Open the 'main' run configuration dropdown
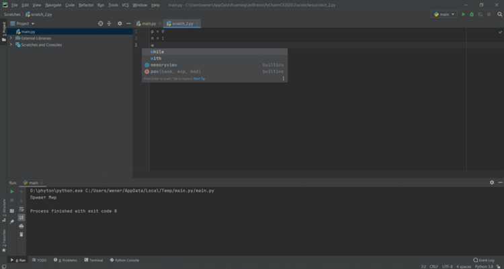The width and height of the screenshot is (504, 269). point(444,15)
